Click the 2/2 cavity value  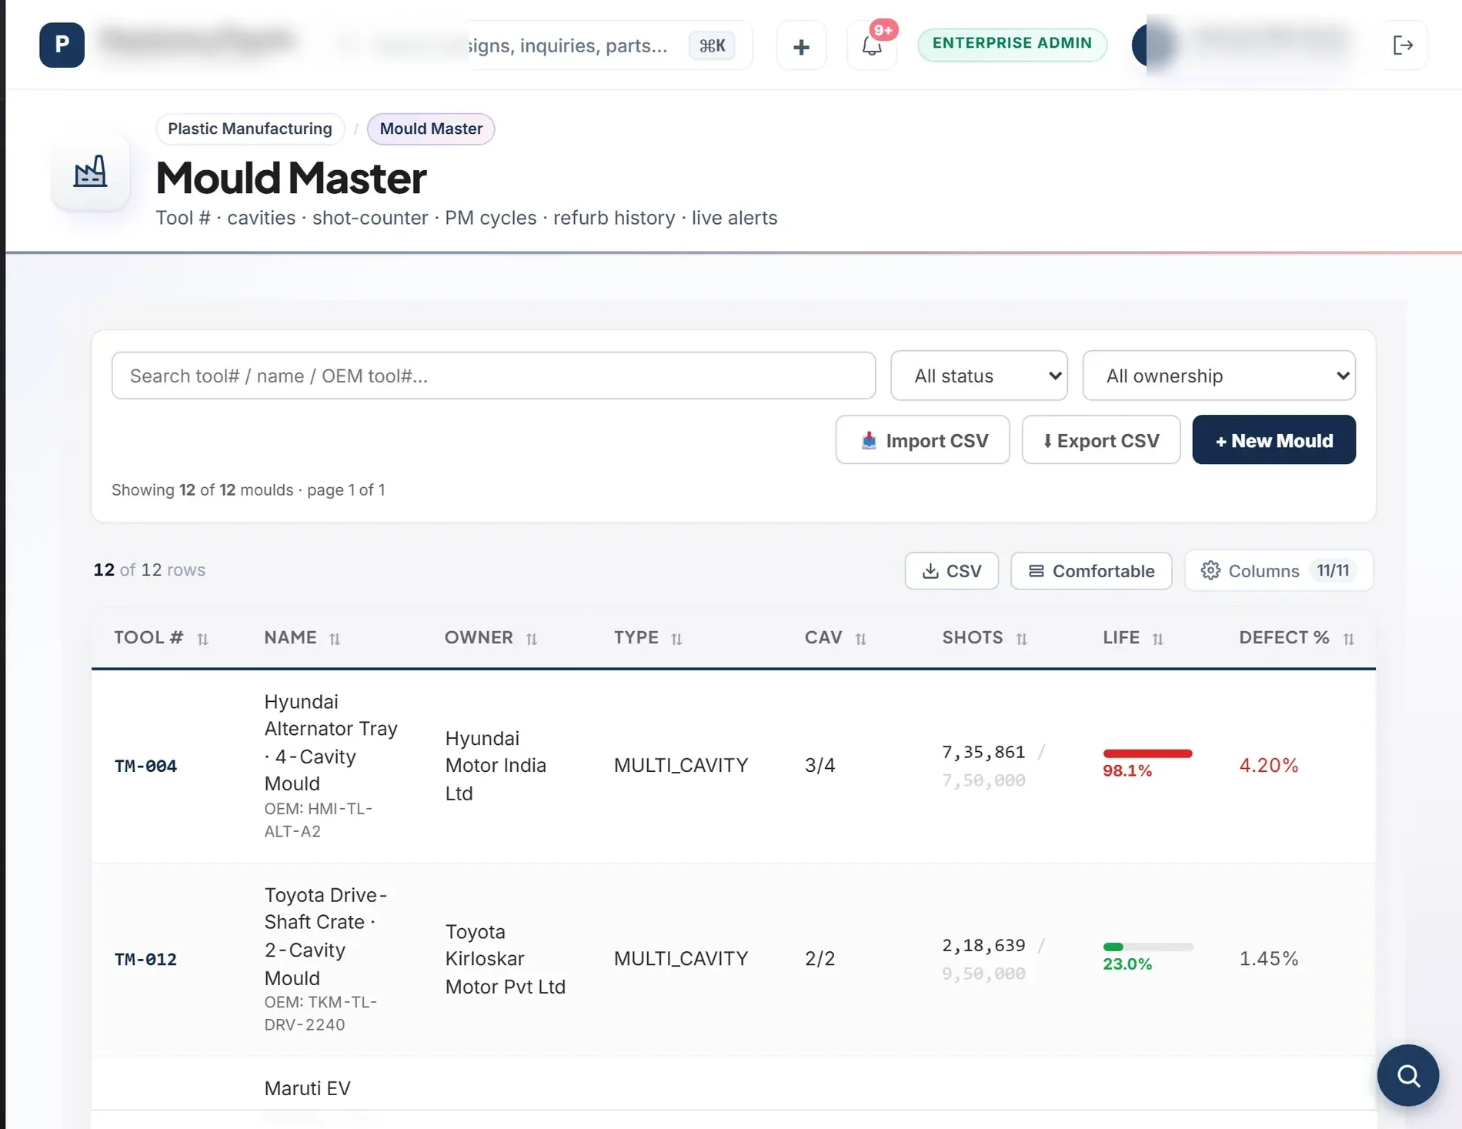(819, 958)
